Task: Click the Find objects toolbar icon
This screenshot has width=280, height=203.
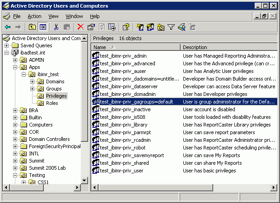Action: point(182,27)
